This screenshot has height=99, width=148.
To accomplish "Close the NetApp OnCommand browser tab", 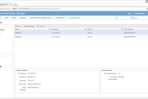I will (11, 5).
